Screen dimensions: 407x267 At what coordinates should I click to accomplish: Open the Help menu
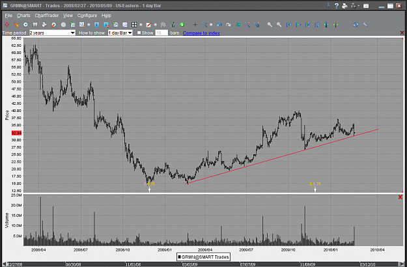(106, 16)
